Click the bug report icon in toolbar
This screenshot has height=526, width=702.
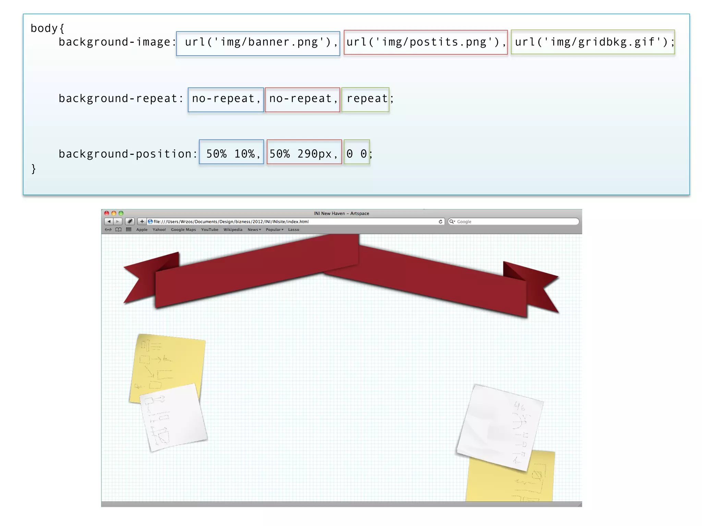tap(130, 222)
